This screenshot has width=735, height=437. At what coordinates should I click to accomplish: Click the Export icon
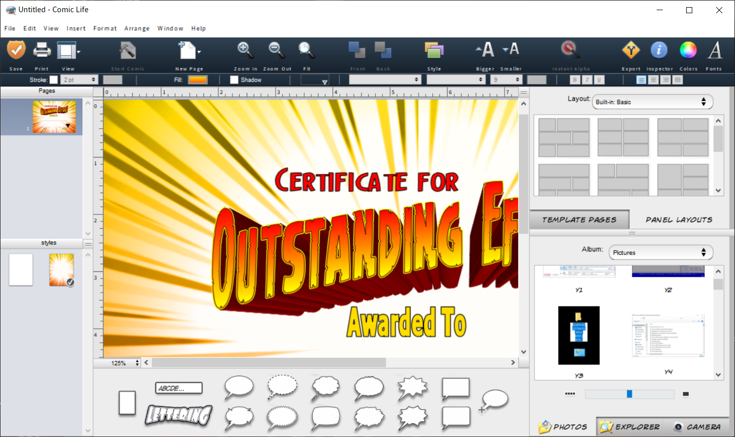[x=631, y=50]
